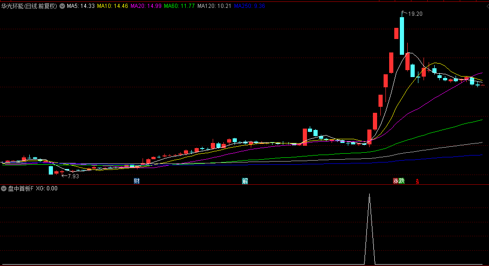Click the tallest cyan candlestick at the peak
The image size is (489, 266).
pos(402,36)
